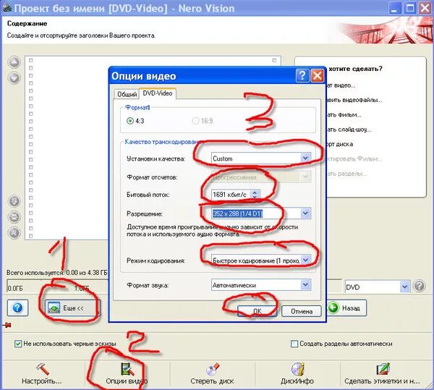Click the question mark help icon in Опции видео title bar
The image size is (434, 390).
click(x=302, y=75)
